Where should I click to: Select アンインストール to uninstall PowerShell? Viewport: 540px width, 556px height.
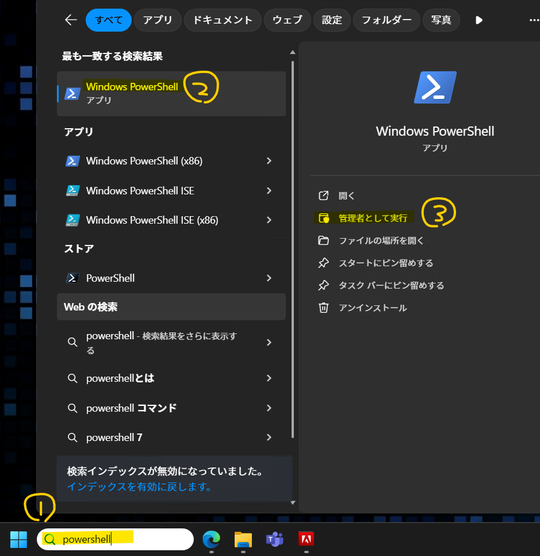coord(372,308)
